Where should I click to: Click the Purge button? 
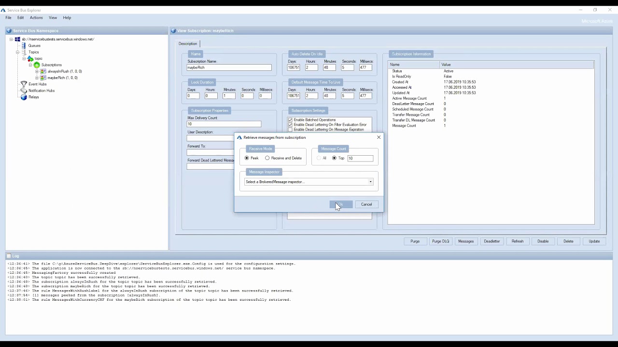coord(415,241)
